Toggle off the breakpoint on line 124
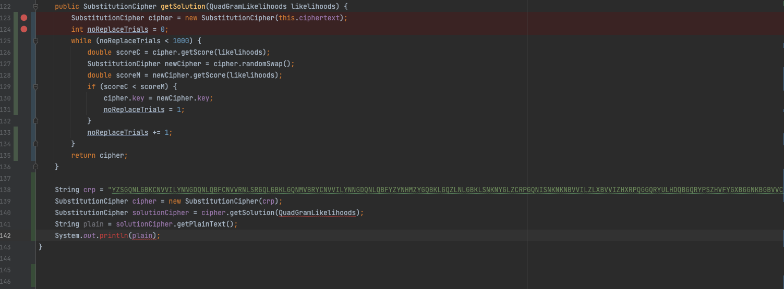 (x=23, y=29)
